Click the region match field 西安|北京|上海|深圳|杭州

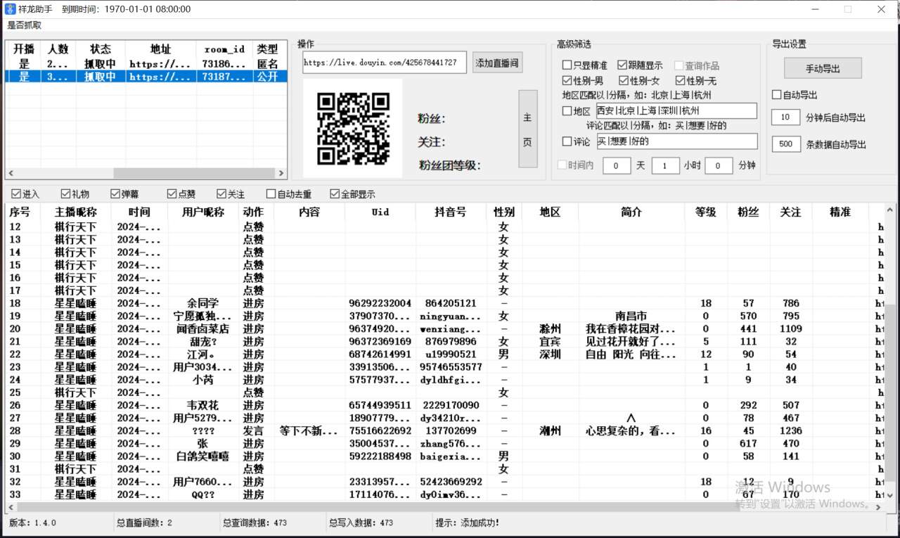tap(676, 111)
